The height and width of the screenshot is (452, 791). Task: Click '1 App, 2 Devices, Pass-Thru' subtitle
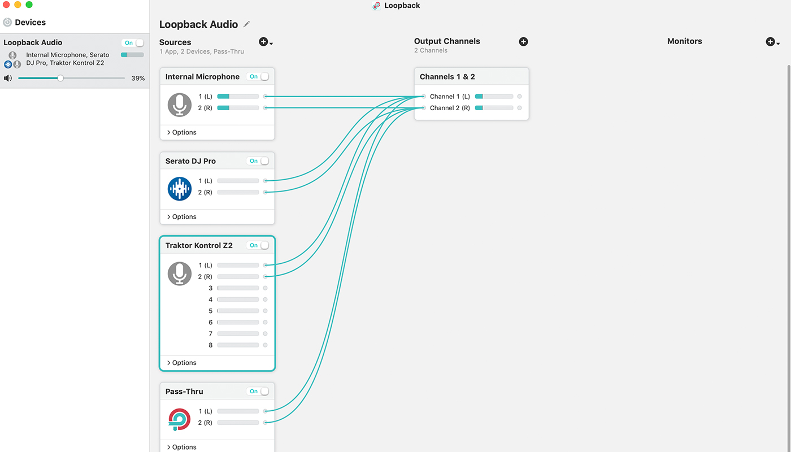pyautogui.click(x=202, y=51)
